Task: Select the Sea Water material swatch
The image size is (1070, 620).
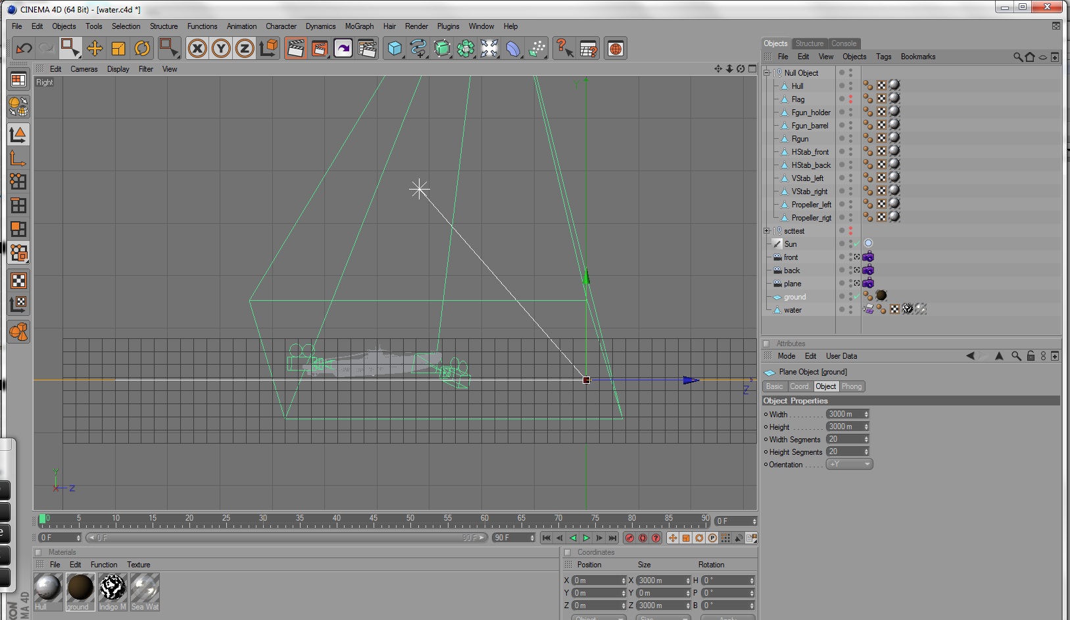Action: 145,592
